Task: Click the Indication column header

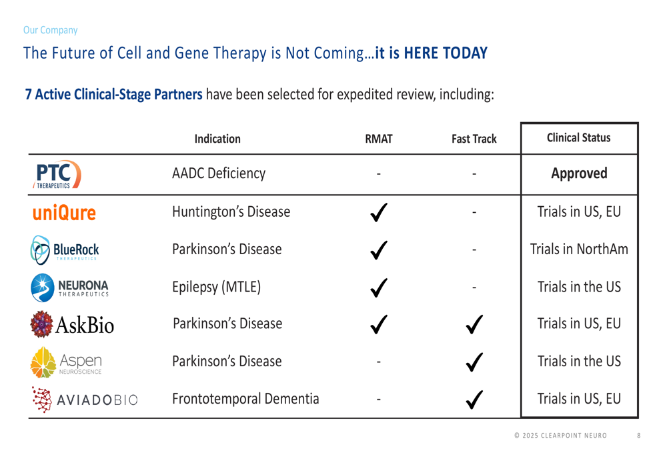Action: click(217, 139)
